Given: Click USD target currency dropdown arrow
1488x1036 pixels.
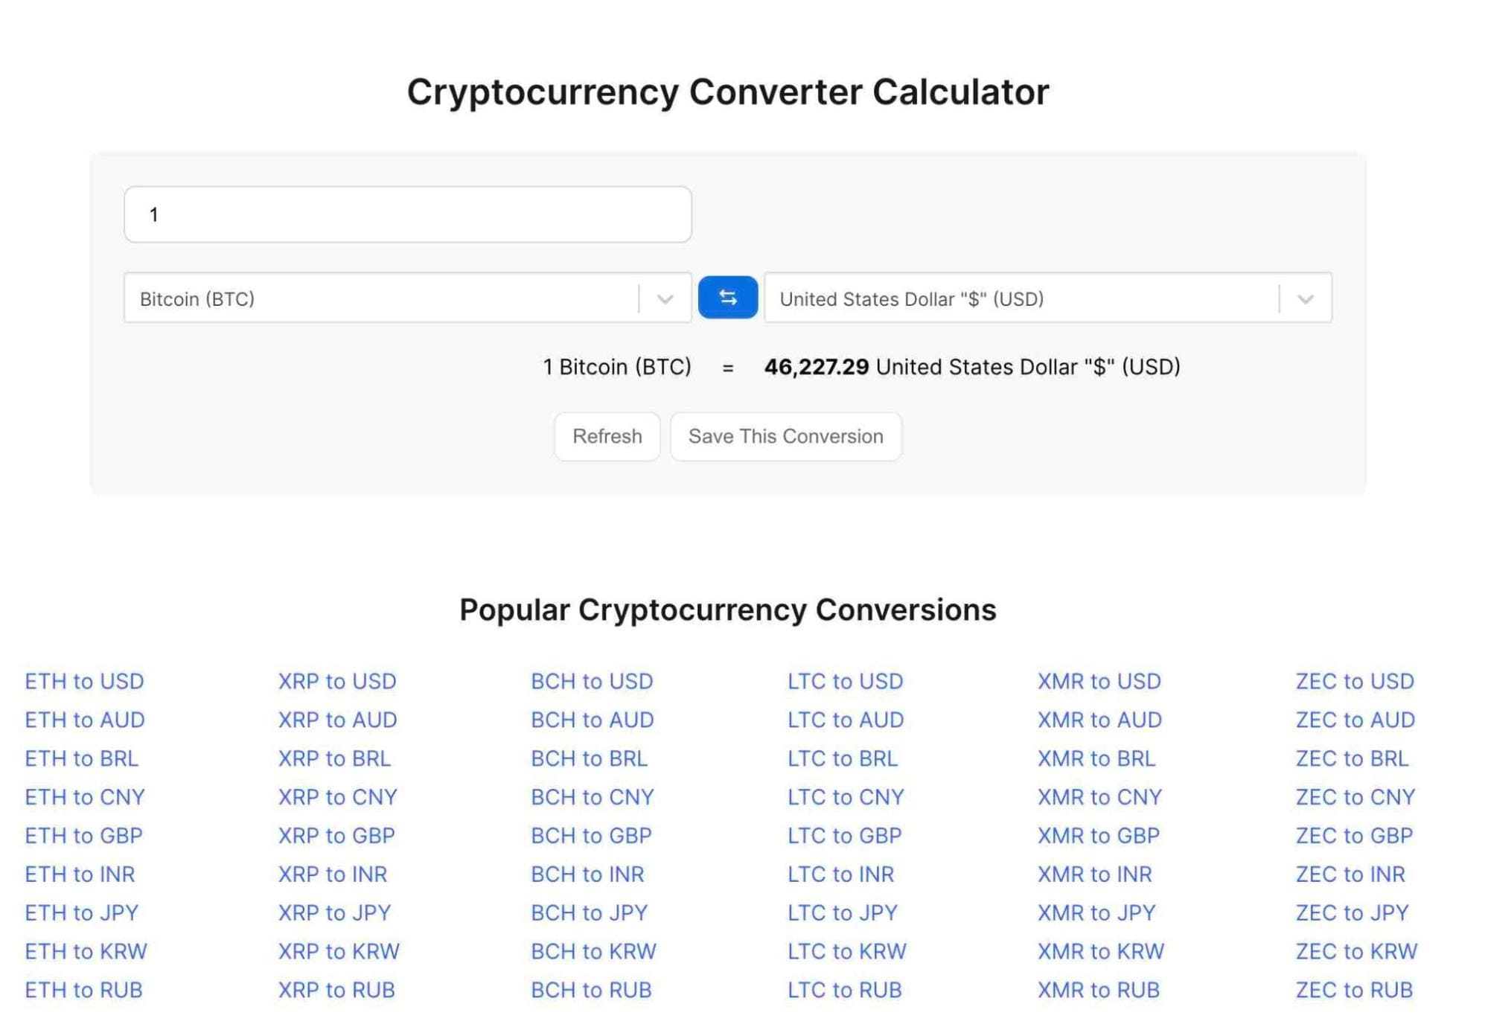Looking at the screenshot, I should pyautogui.click(x=1306, y=298).
